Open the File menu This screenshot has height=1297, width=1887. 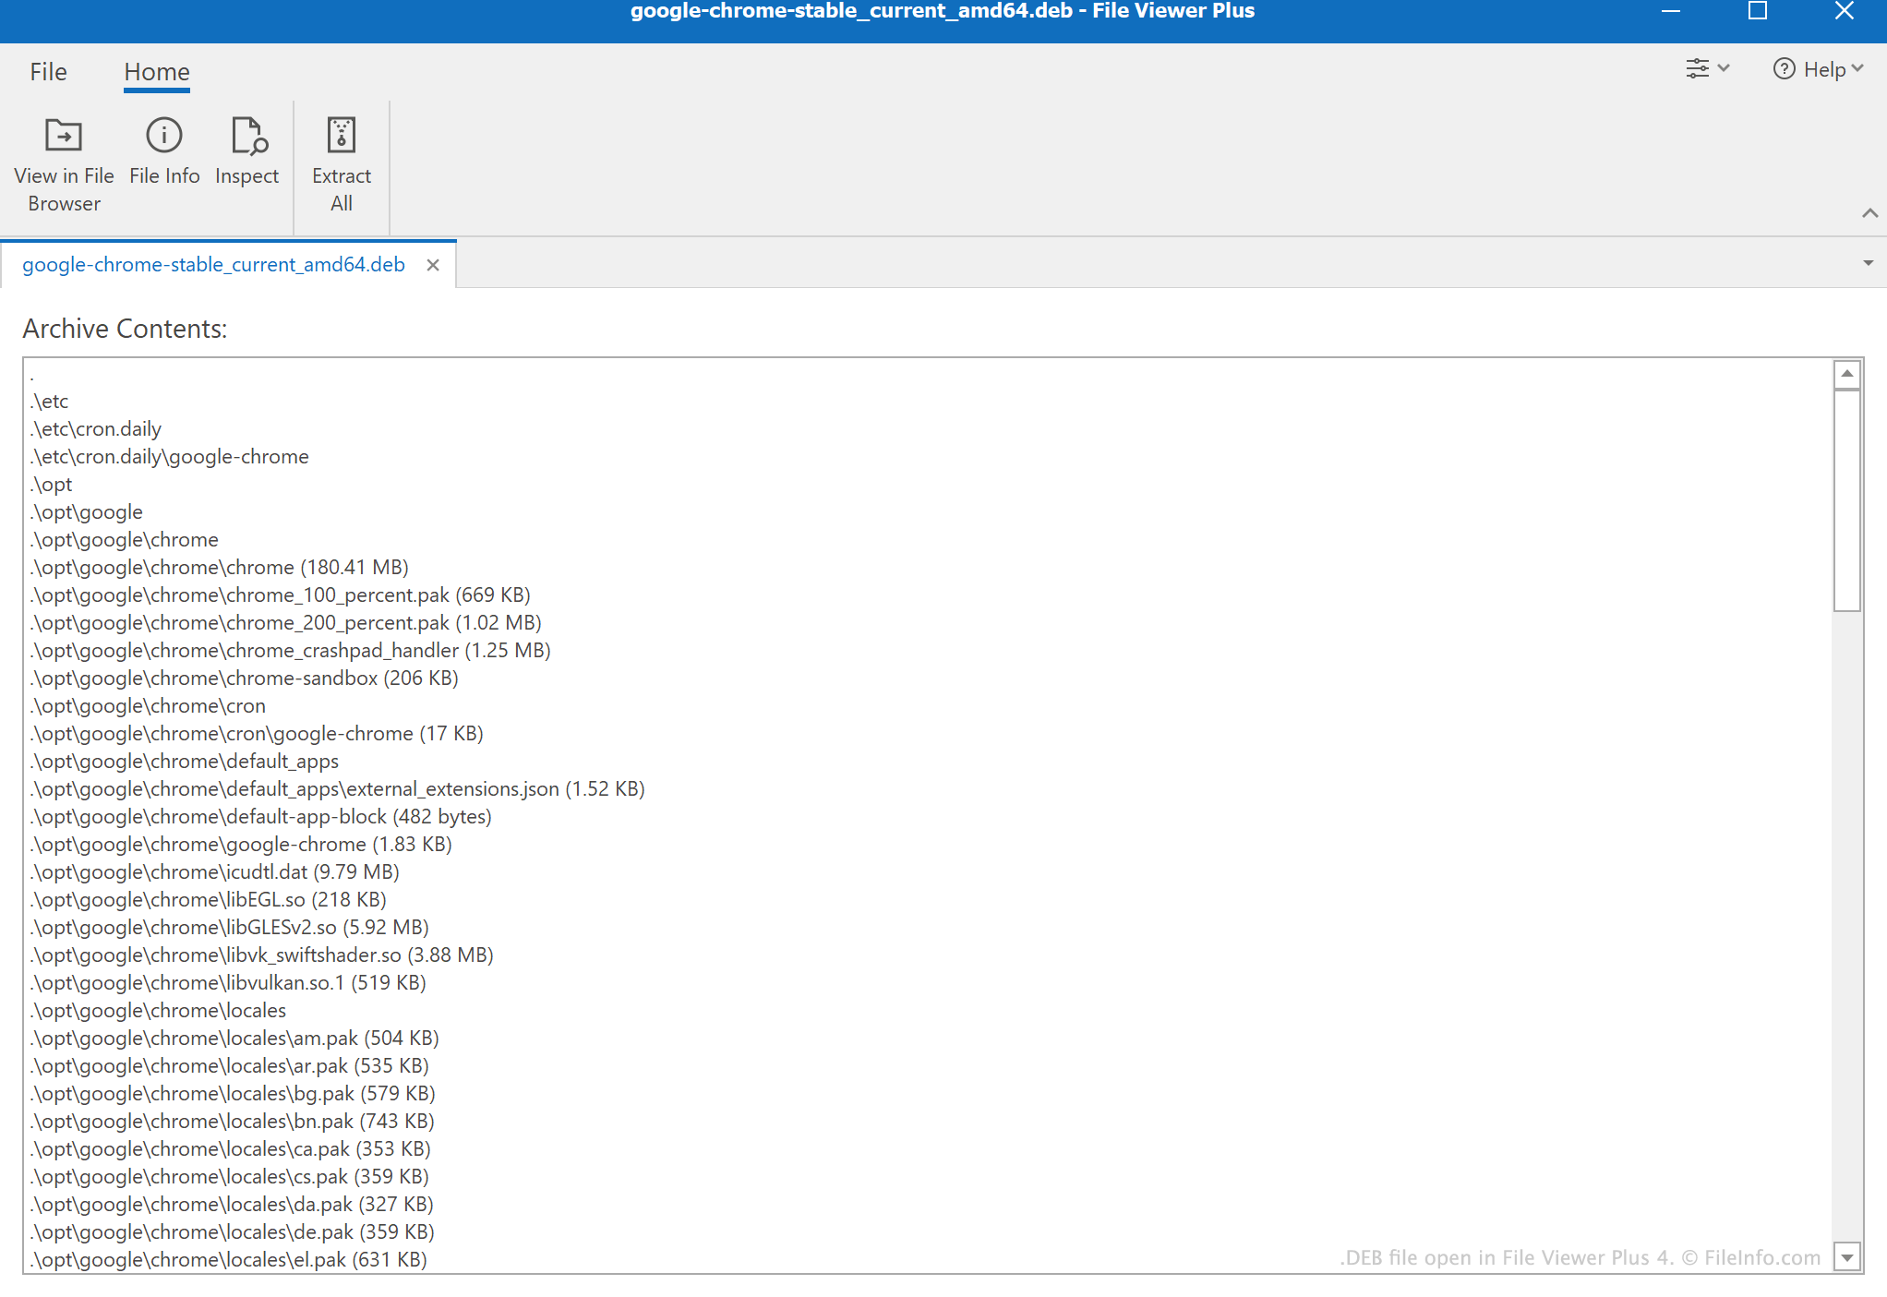tap(48, 71)
